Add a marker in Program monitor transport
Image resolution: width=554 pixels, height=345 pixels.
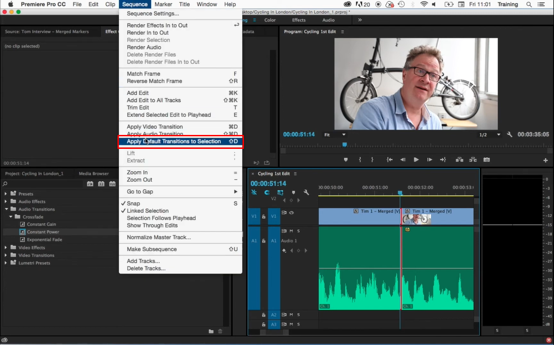[346, 160]
